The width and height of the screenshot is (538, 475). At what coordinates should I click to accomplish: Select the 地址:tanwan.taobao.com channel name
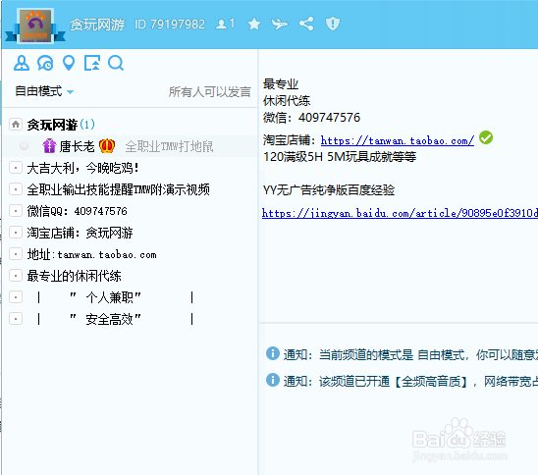[x=91, y=254]
